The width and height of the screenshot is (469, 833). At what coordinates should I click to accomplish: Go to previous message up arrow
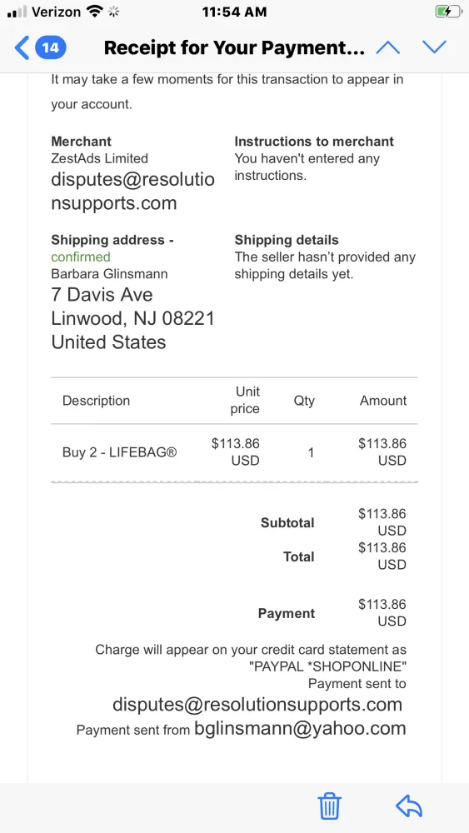pyautogui.click(x=387, y=47)
